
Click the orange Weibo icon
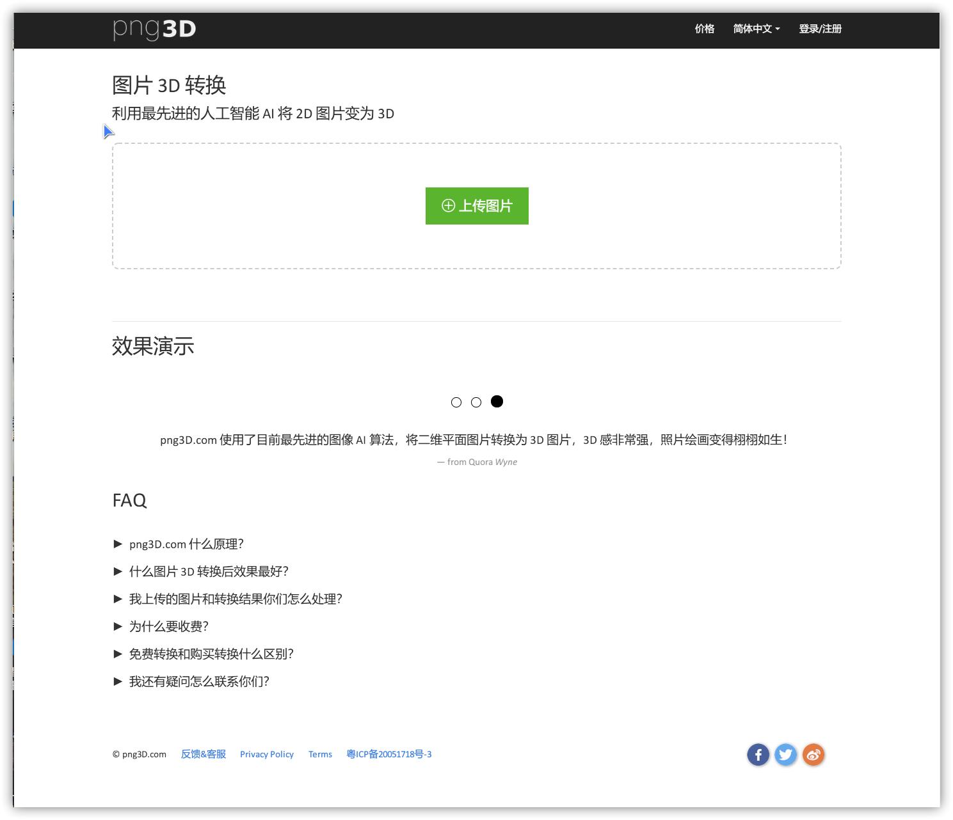(813, 755)
